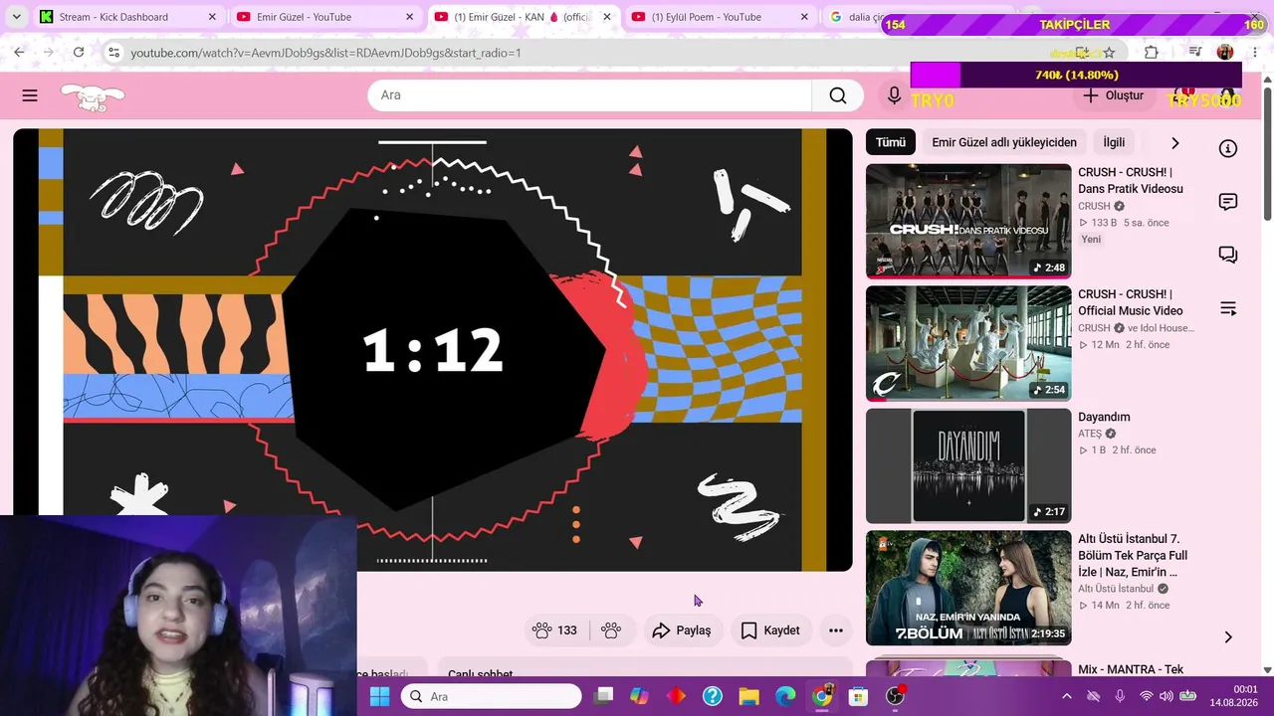Show more filter chips with right arrow

[x=1174, y=142]
